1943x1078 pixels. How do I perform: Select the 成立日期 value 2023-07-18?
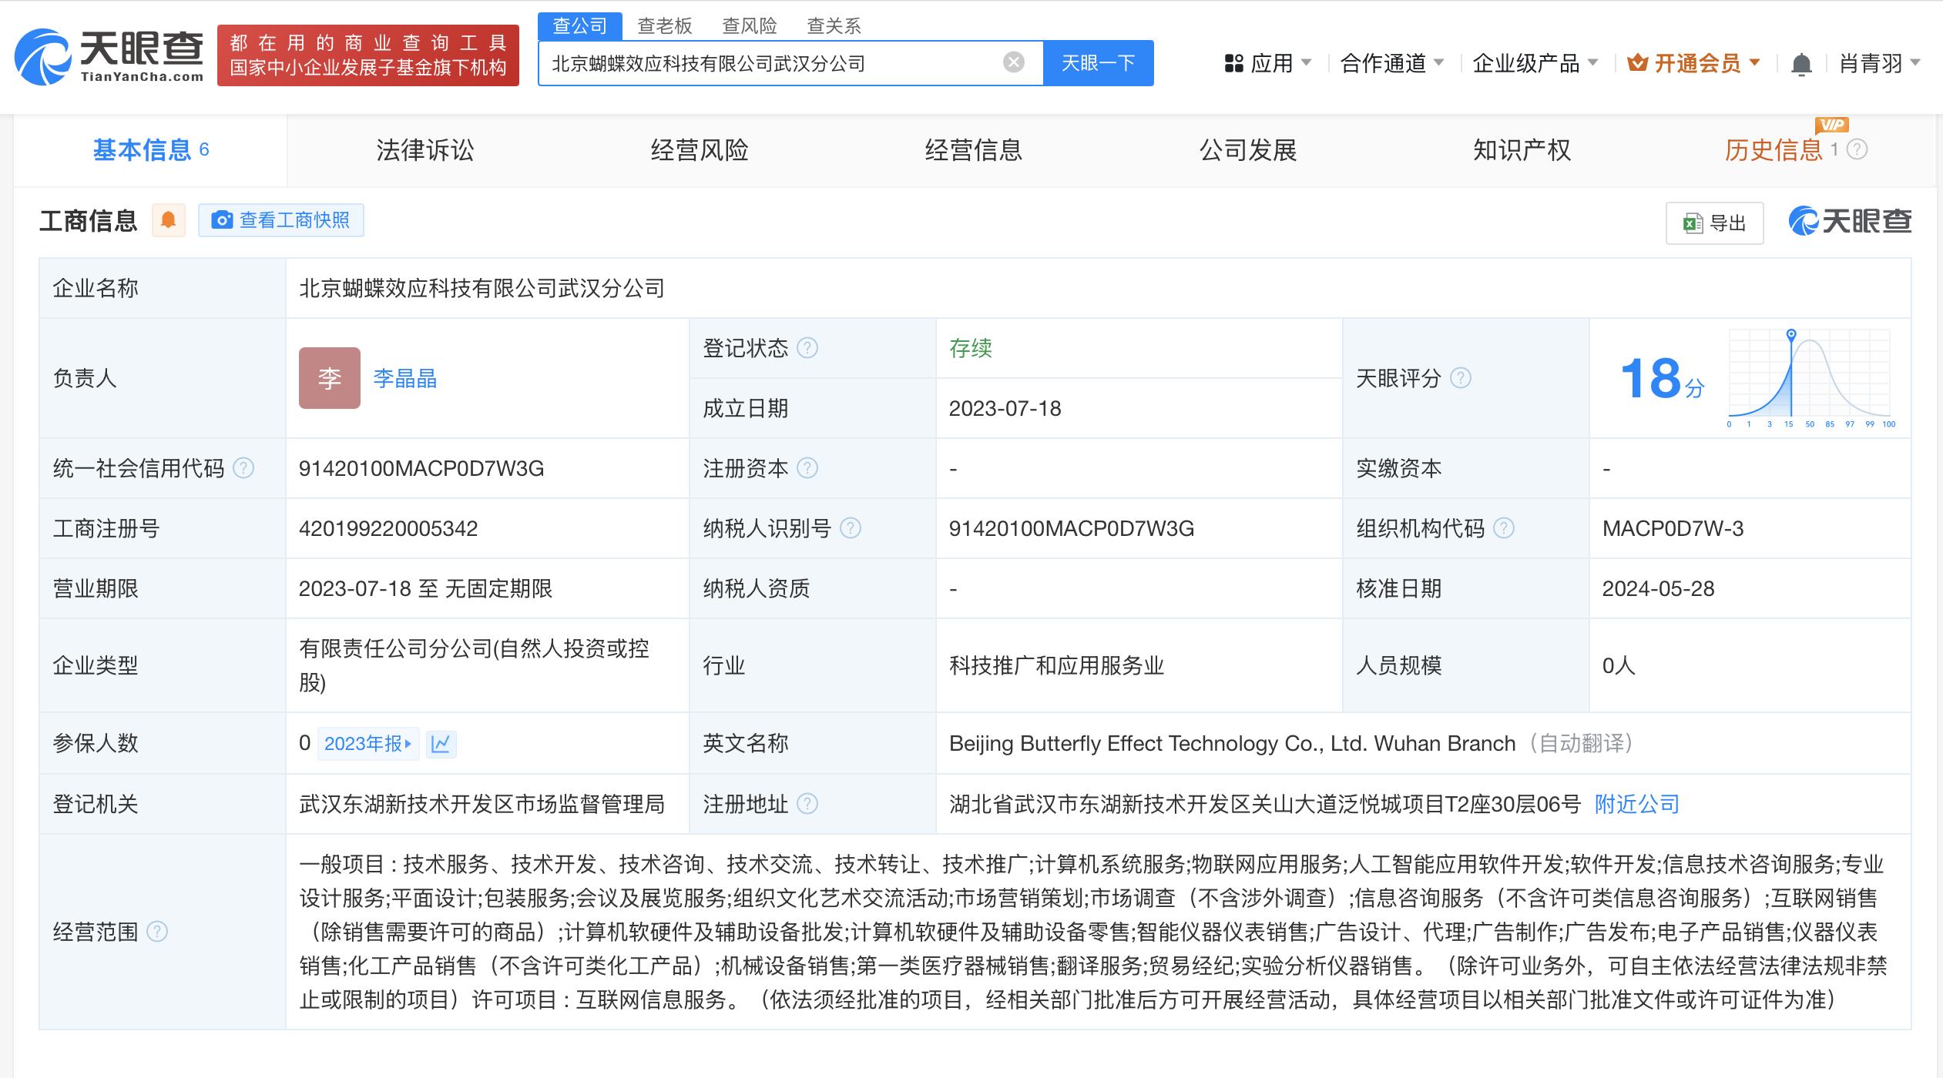coord(1005,408)
